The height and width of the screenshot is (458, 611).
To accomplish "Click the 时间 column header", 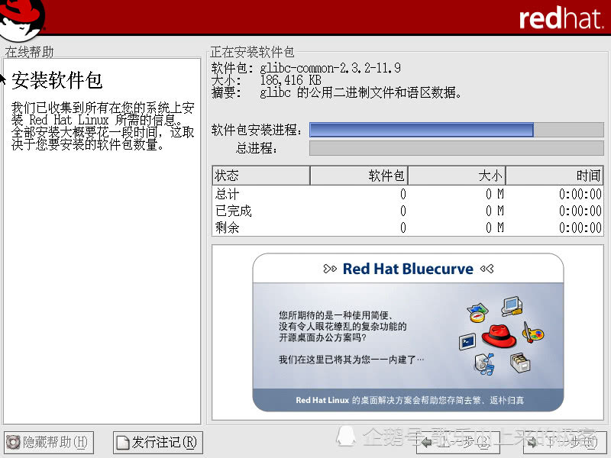I will click(554, 176).
